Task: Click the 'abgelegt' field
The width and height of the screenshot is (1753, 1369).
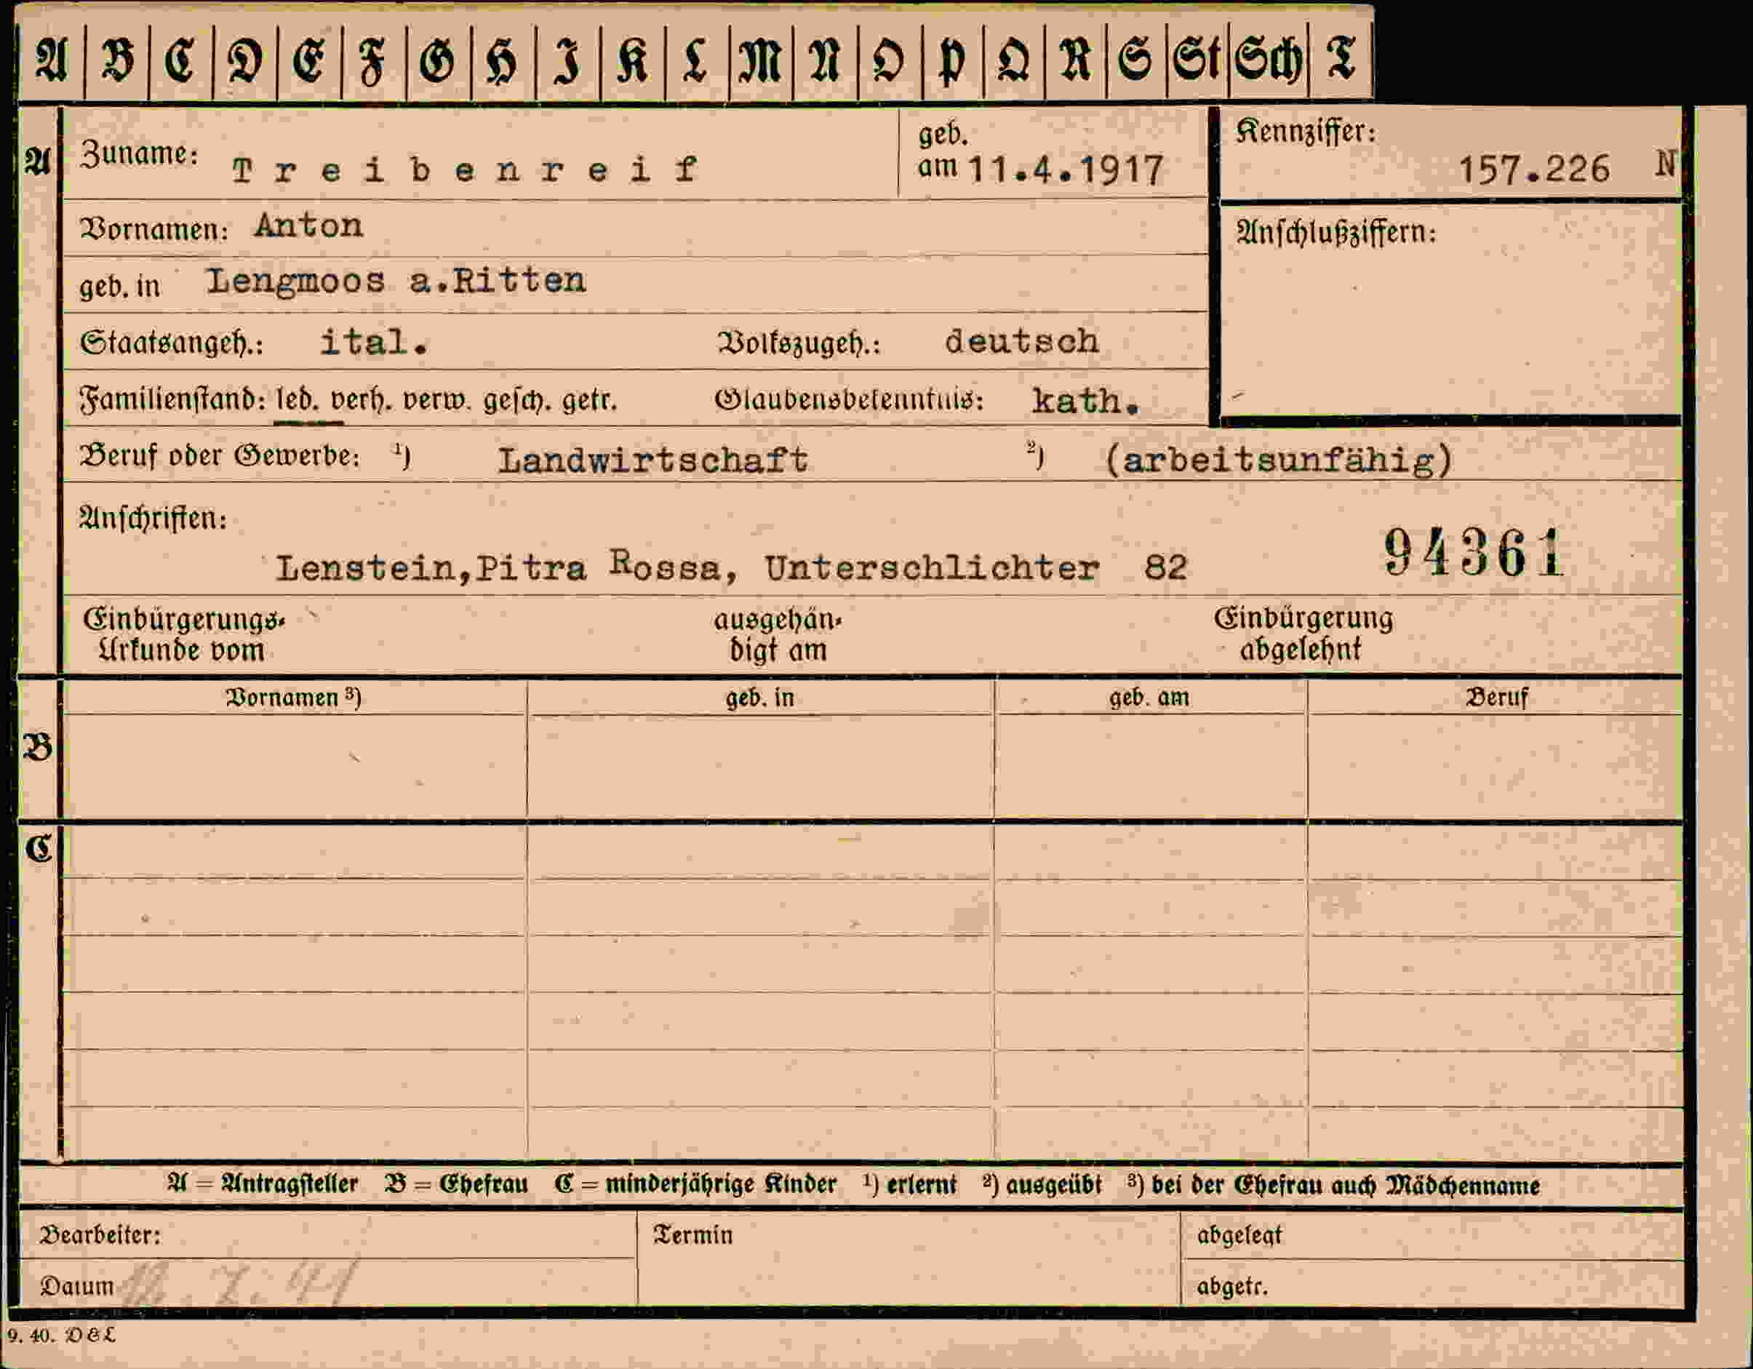Action: [x=1432, y=1236]
